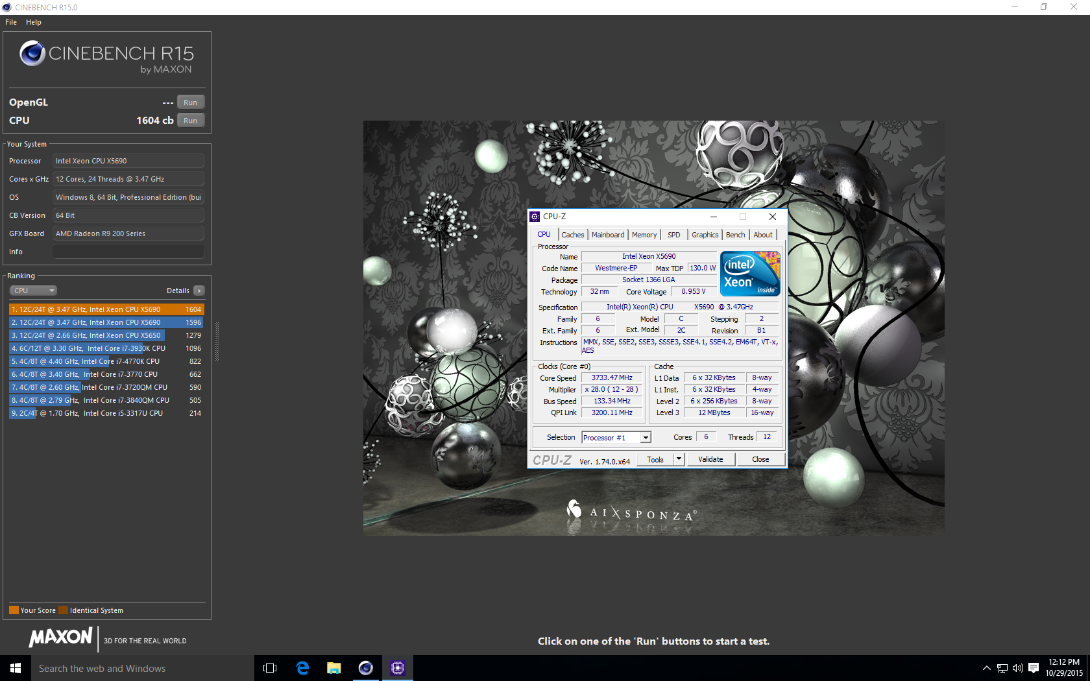This screenshot has height=681, width=1090.
Task: Switch to the Mainboard tab in CPU-Z
Action: (608, 235)
